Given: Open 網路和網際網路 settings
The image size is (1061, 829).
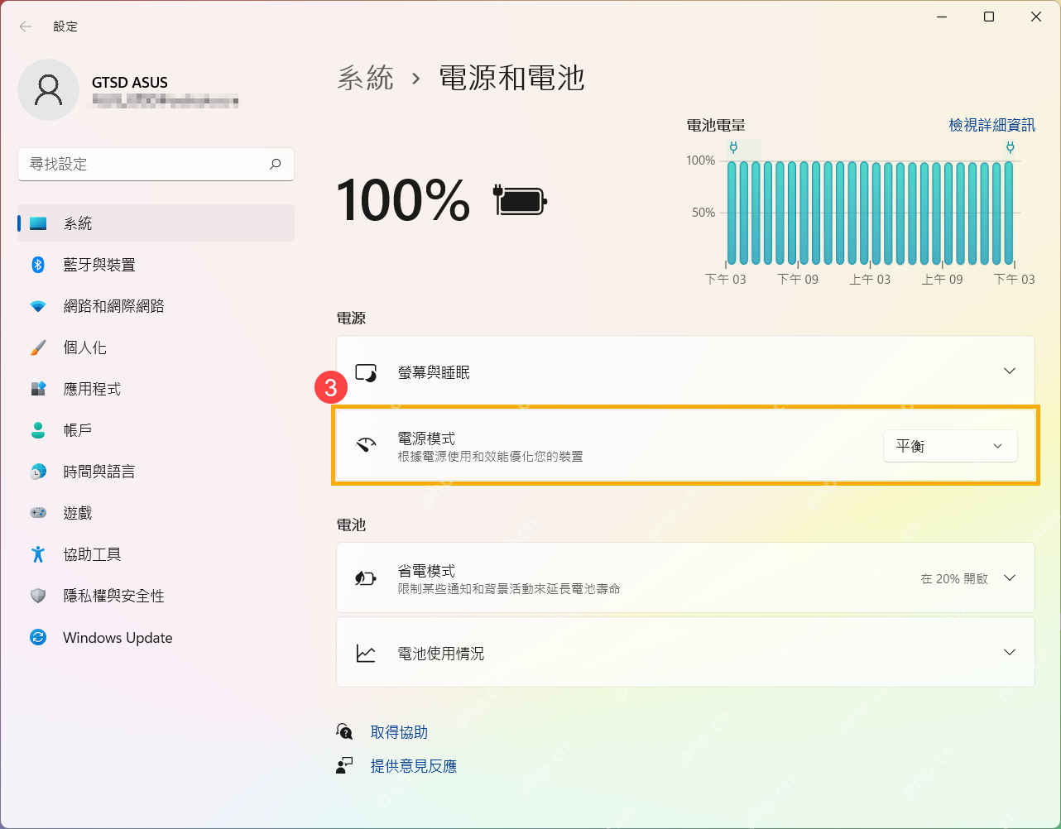Looking at the screenshot, I should pos(156,306).
